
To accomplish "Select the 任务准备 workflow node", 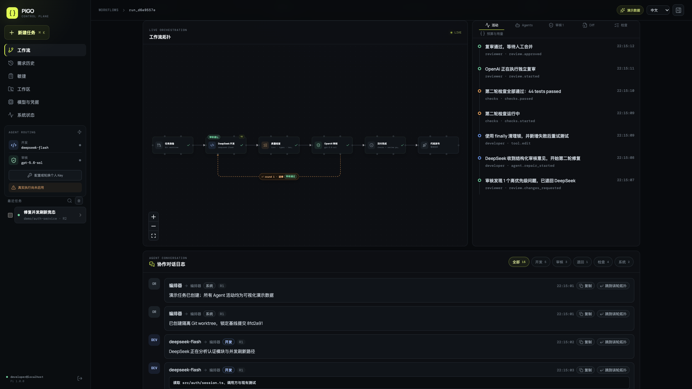I will pyautogui.click(x=173, y=145).
